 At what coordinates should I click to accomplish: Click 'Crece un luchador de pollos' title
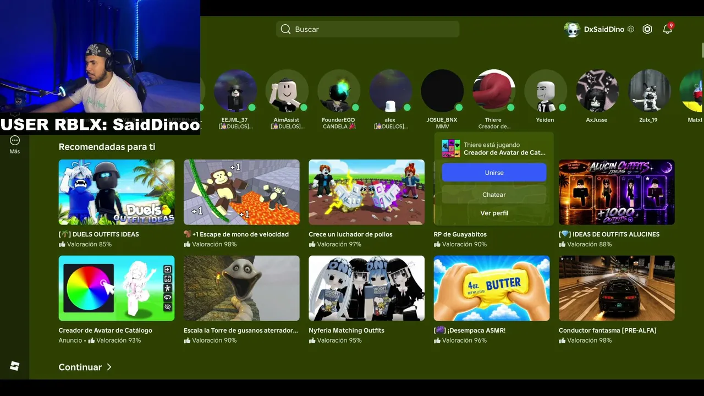[350, 234]
